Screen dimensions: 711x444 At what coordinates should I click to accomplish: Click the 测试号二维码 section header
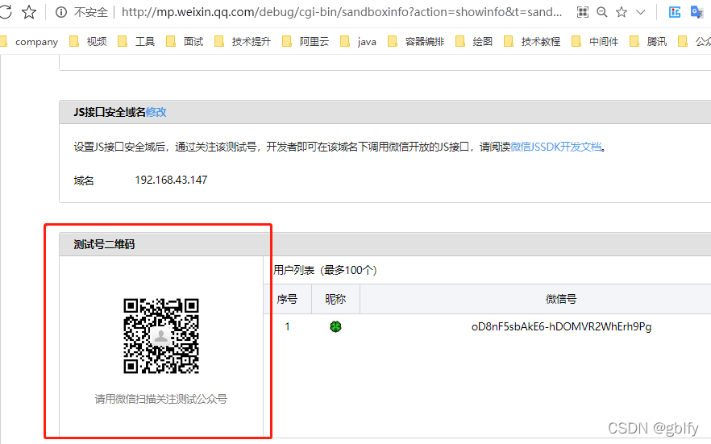click(x=104, y=244)
